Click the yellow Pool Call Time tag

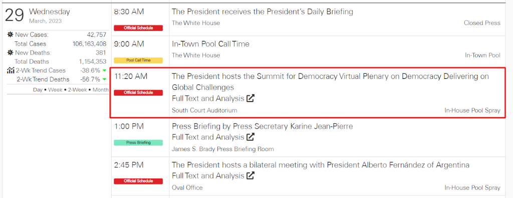138,60
